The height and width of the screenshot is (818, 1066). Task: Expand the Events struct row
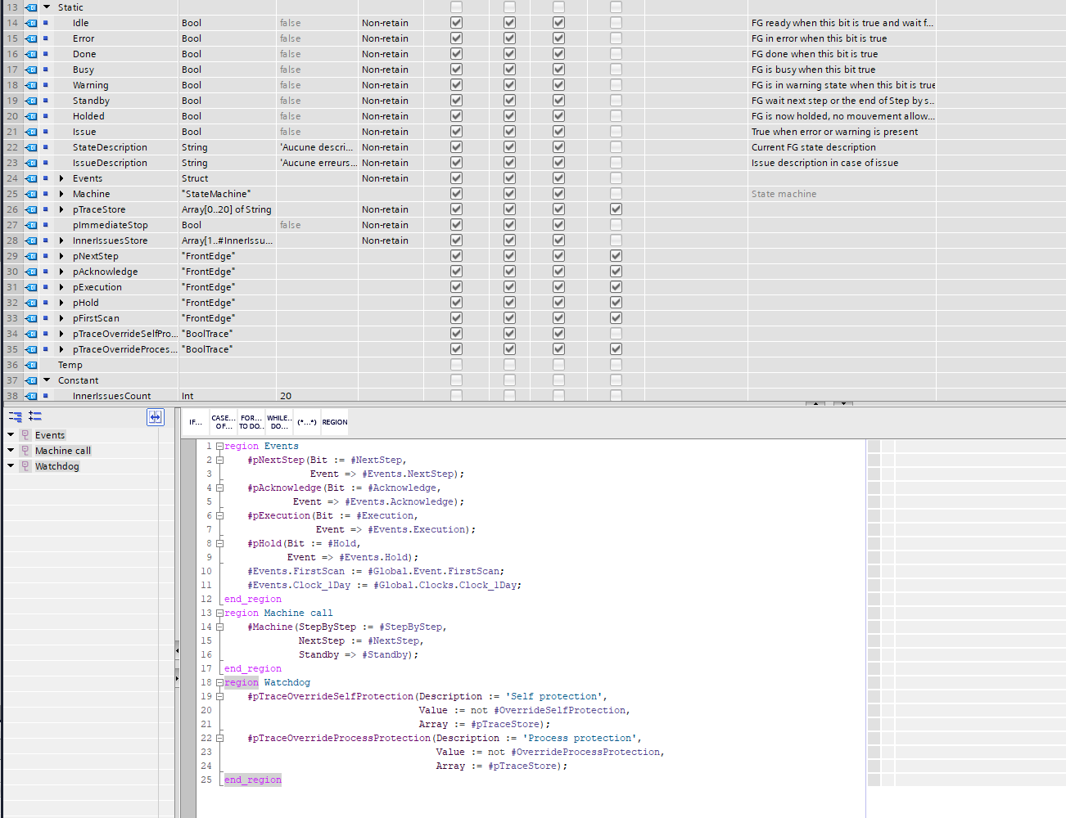point(61,178)
